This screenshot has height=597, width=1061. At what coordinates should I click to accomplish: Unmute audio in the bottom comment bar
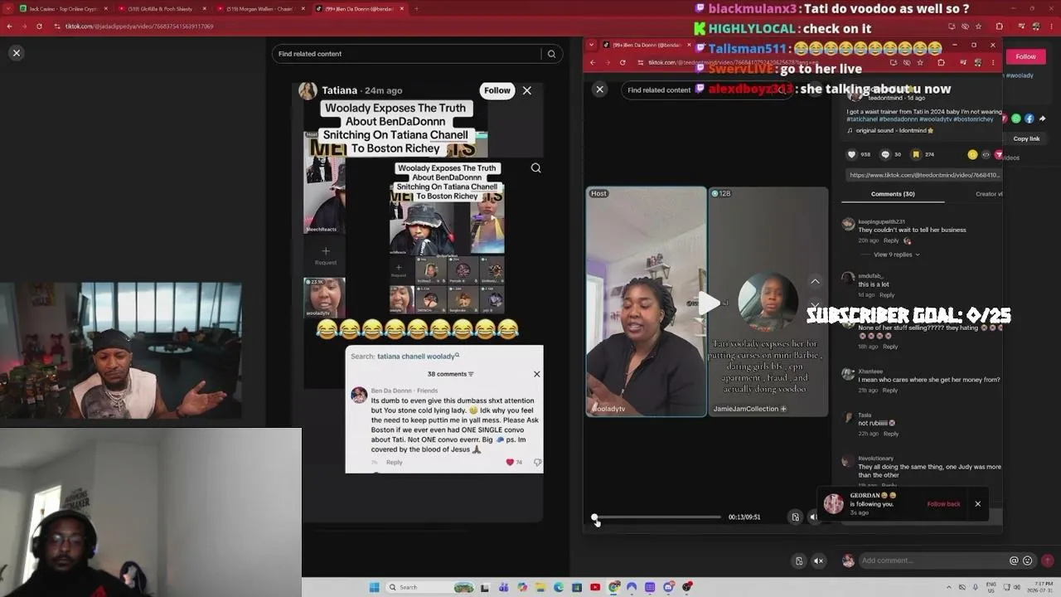click(818, 561)
